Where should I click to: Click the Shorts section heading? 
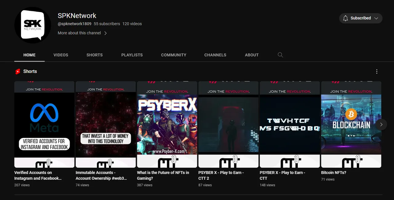point(30,71)
